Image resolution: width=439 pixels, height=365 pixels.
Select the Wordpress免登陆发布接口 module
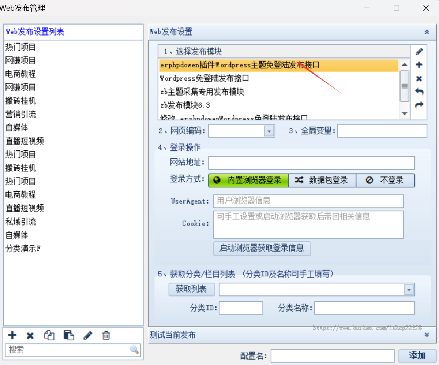[x=279, y=78]
